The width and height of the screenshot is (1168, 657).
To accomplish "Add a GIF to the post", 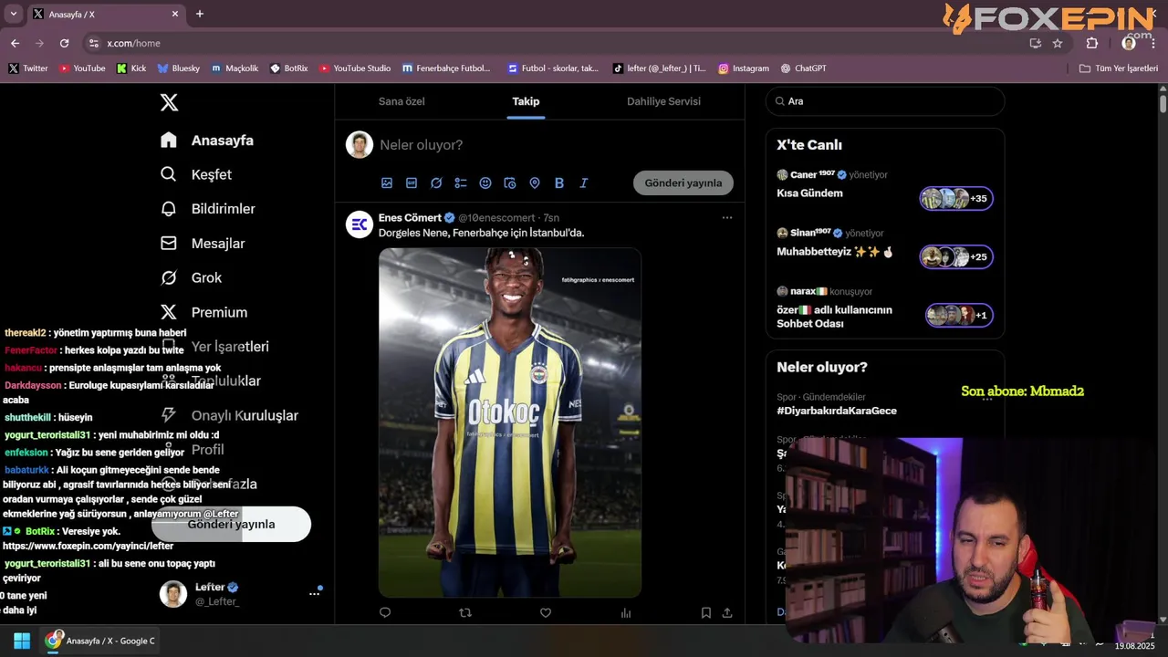I will tap(412, 183).
